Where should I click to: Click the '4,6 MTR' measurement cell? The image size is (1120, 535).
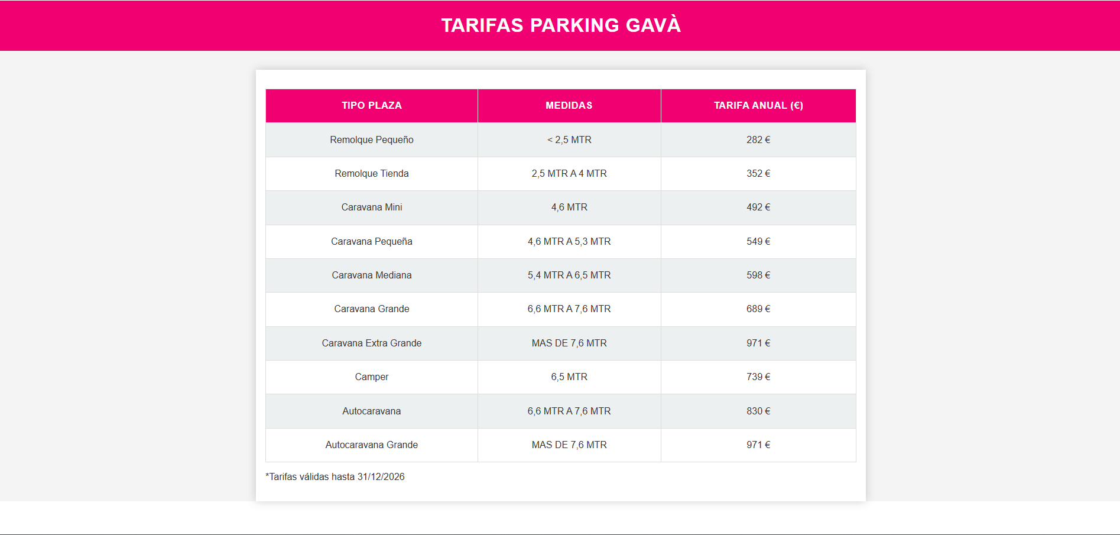tap(569, 207)
